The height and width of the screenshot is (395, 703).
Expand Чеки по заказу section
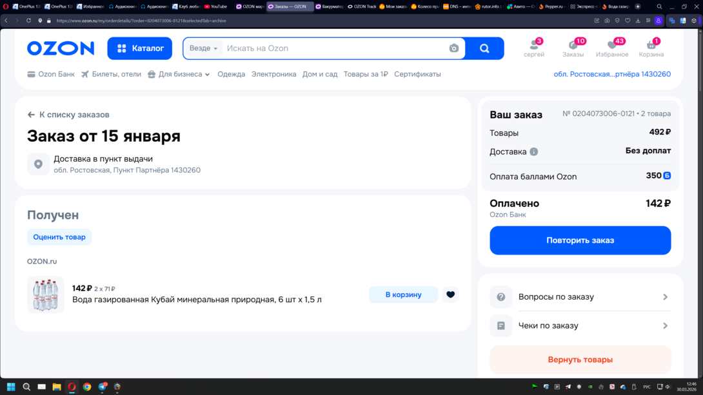(x=580, y=326)
